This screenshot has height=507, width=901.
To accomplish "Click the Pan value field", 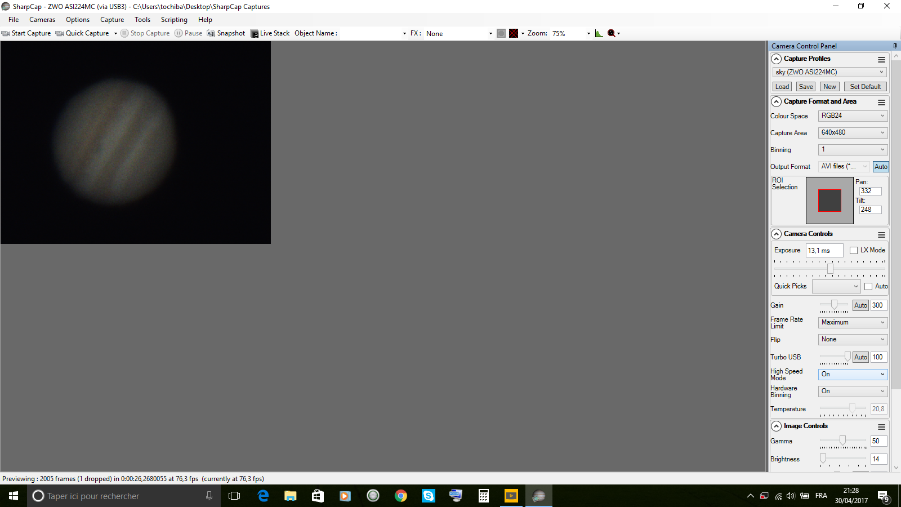I will pyautogui.click(x=870, y=191).
